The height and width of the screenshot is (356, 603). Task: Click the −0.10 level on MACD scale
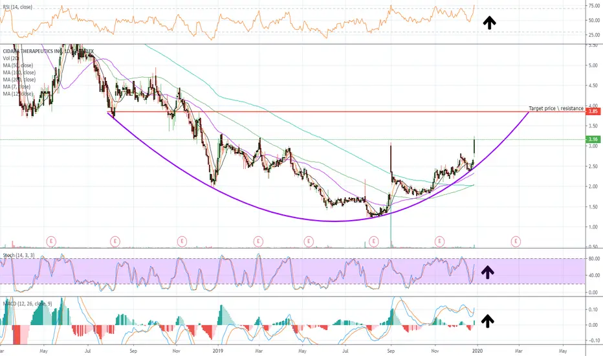click(593, 340)
